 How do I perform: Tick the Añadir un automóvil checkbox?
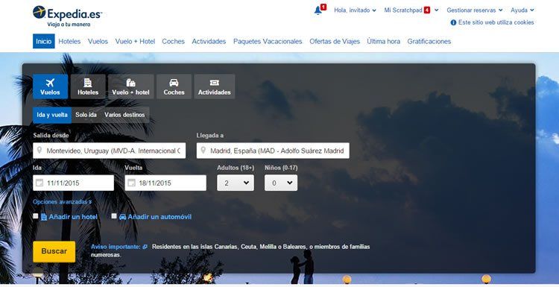[x=114, y=215]
